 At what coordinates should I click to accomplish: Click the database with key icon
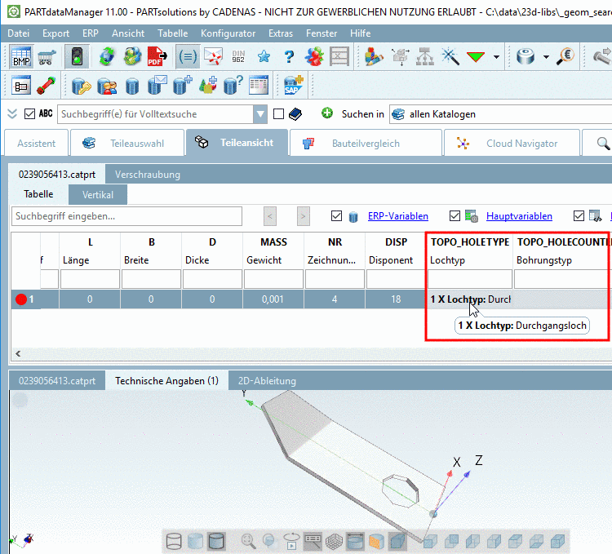81,86
